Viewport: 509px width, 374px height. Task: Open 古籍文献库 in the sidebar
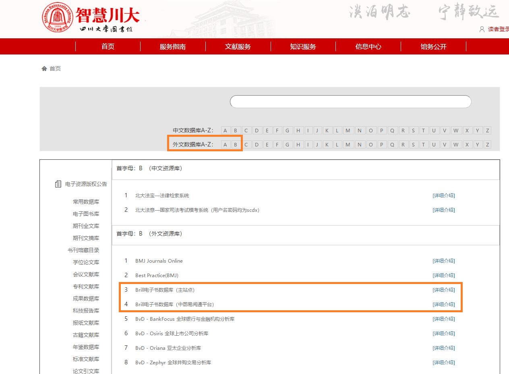coord(86,335)
